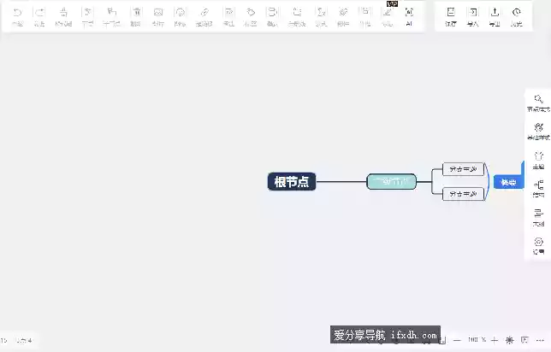Viewport: 551px width, 352px height.
Task: Select the teal second-level node
Action: pyautogui.click(x=392, y=181)
